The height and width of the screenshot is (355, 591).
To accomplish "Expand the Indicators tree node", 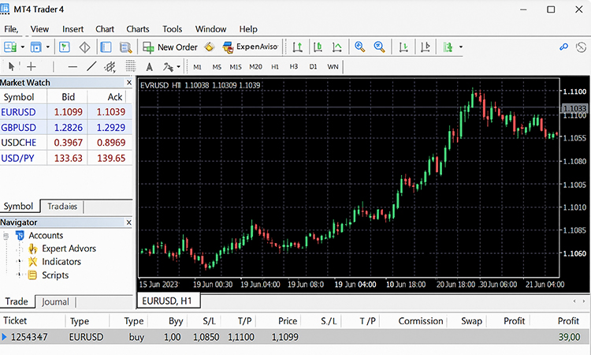I will [20, 262].
